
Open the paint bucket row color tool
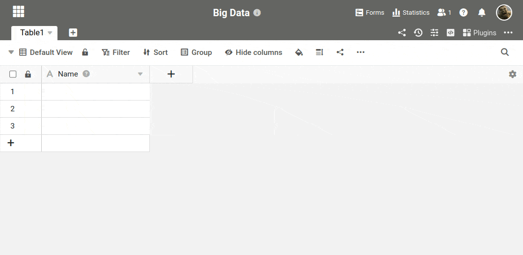(x=299, y=52)
